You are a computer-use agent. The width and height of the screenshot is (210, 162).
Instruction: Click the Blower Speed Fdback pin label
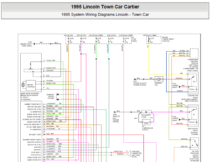32,140
